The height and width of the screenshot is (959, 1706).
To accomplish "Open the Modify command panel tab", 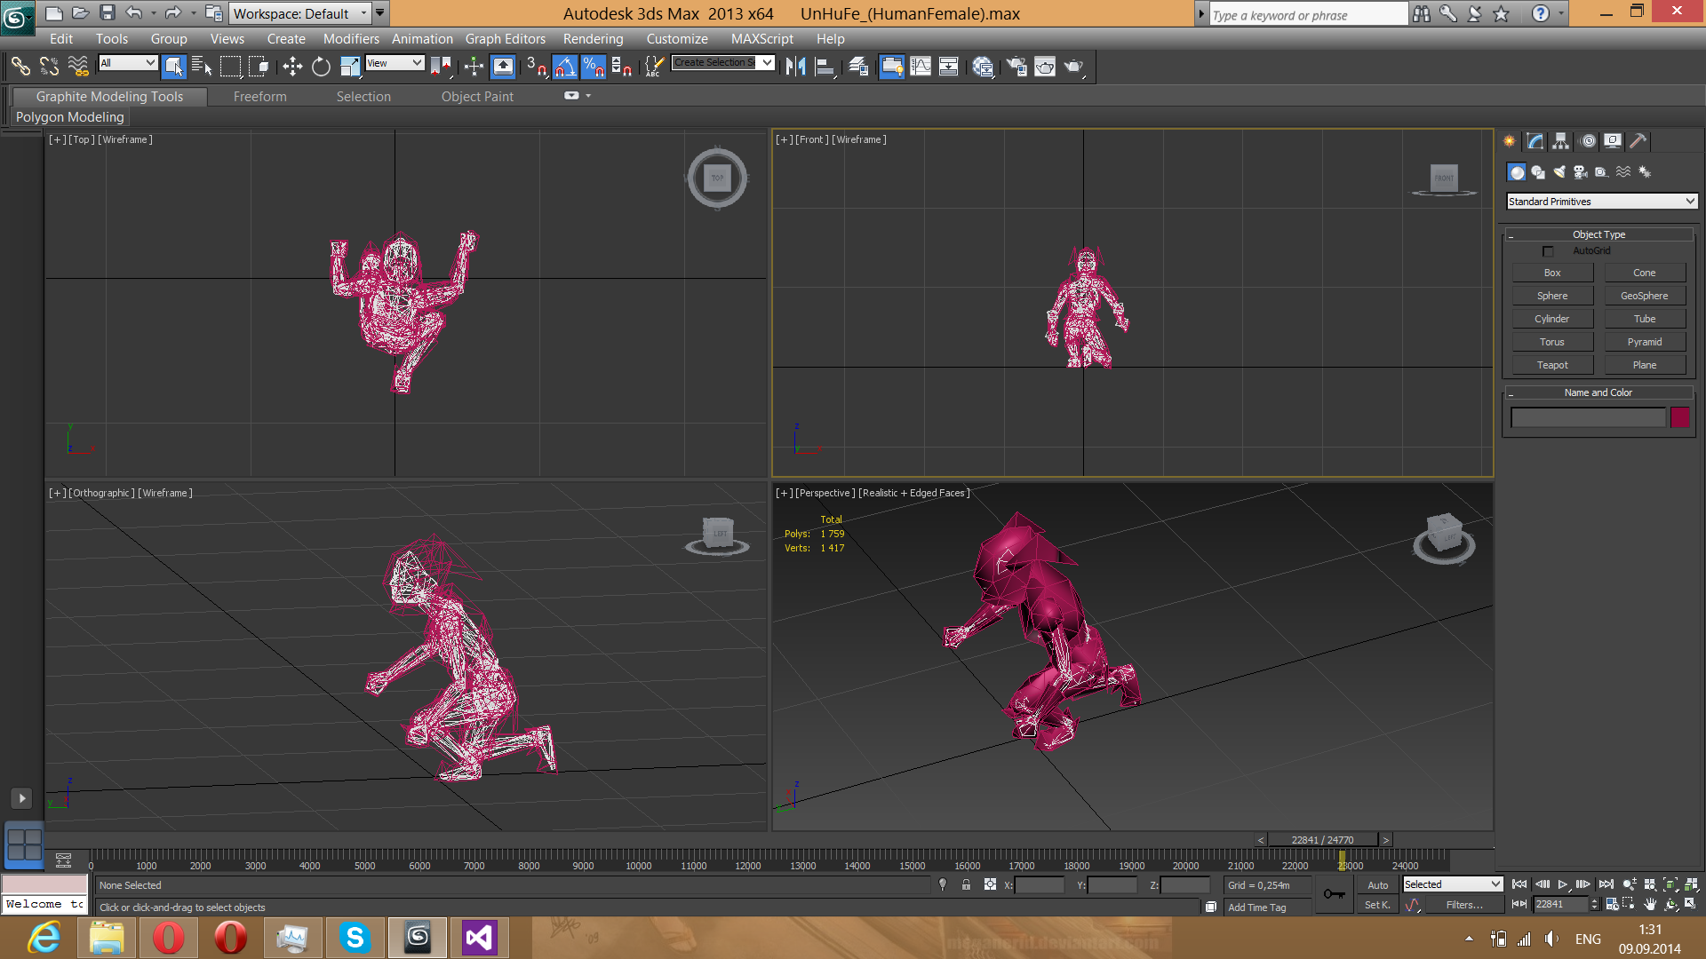I will [1535, 141].
